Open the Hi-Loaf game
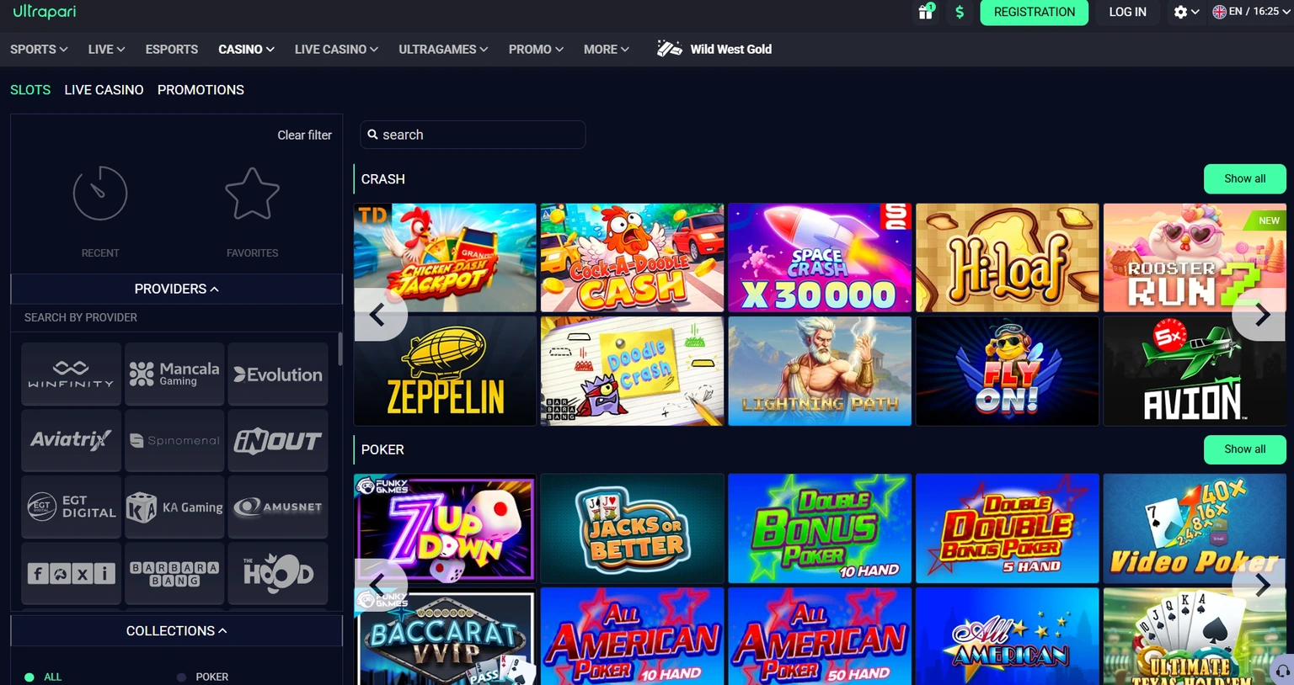Screen dimensions: 1294x685 pos(1008,258)
